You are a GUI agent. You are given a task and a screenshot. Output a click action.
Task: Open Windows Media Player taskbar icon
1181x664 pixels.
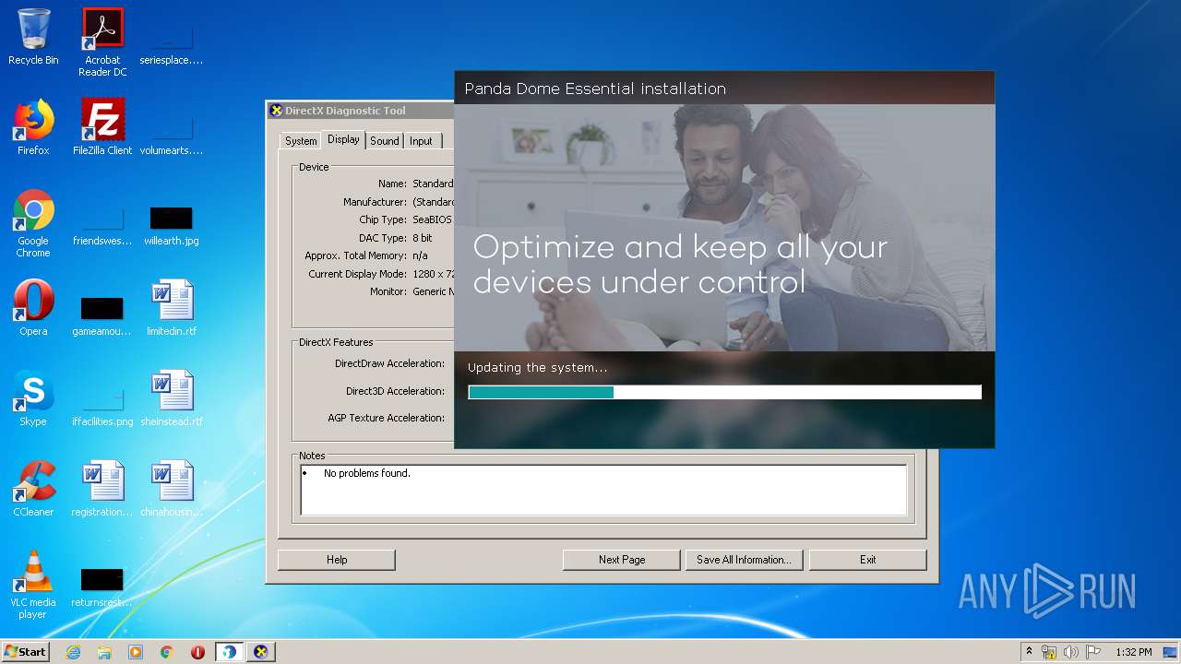136,652
